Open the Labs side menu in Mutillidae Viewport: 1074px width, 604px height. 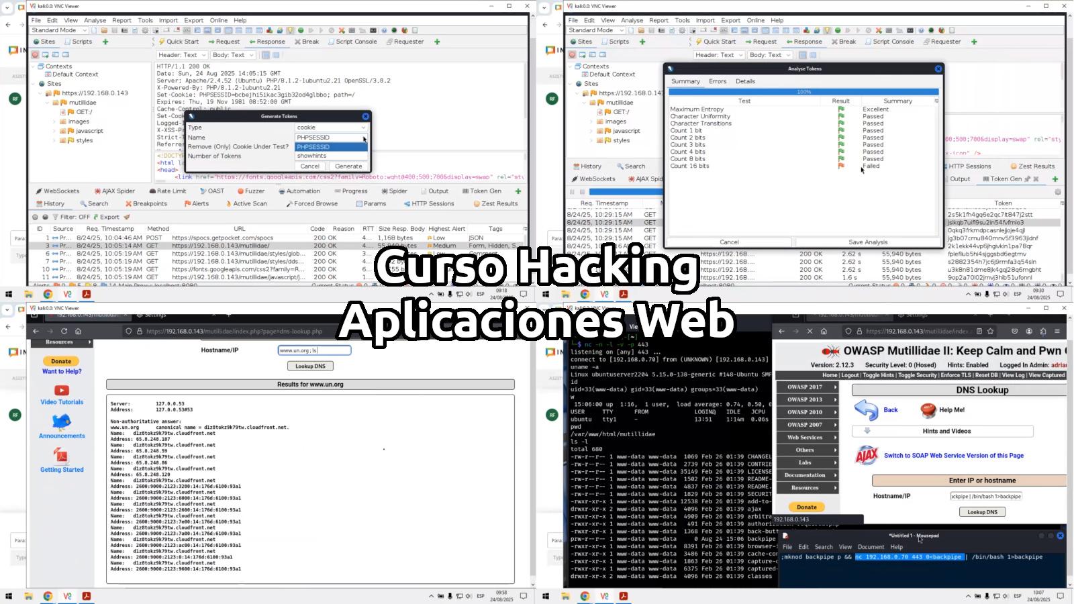coord(808,462)
